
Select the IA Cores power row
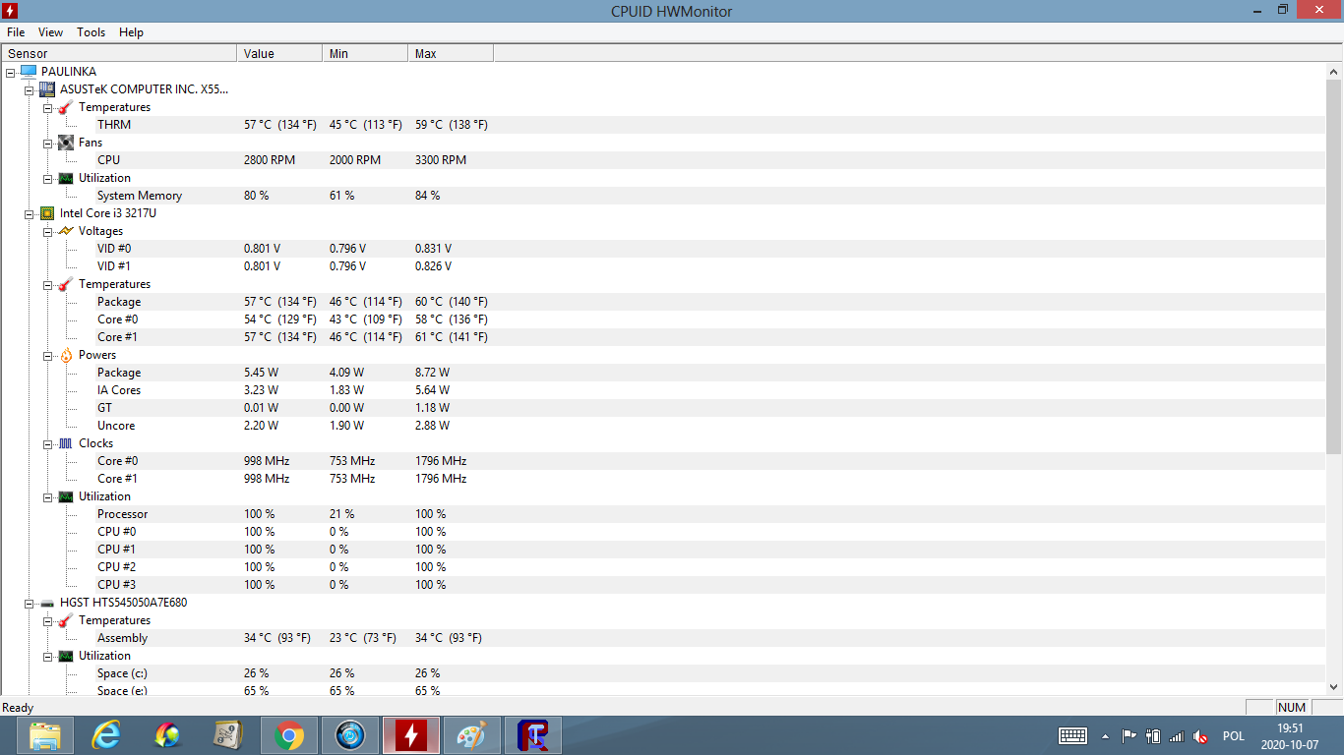coord(119,390)
